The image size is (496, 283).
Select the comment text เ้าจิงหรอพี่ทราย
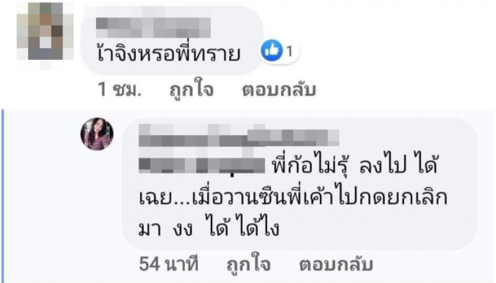point(168,54)
